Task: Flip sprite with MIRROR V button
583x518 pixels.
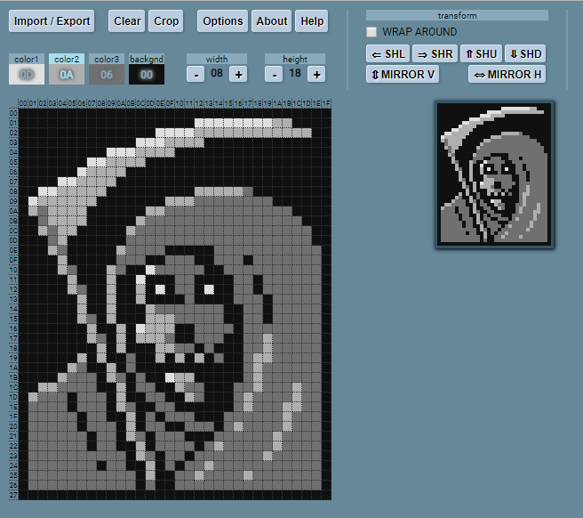Action: coord(403,74)
